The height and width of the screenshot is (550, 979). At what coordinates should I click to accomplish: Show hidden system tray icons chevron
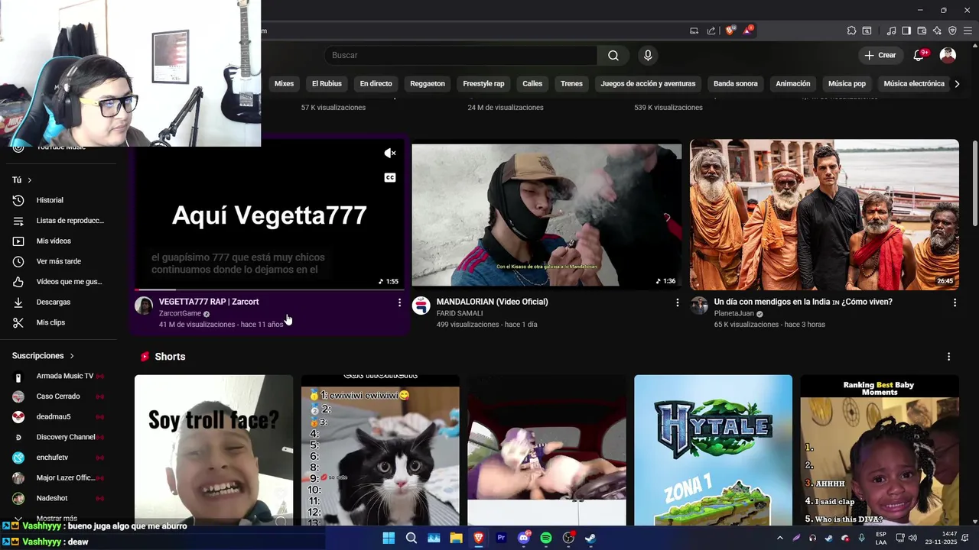pos(779,538)
